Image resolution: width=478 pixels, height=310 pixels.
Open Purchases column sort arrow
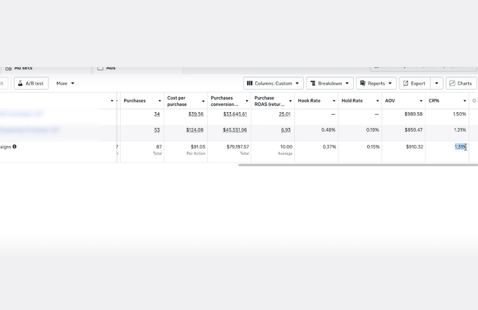coord(160,101)
